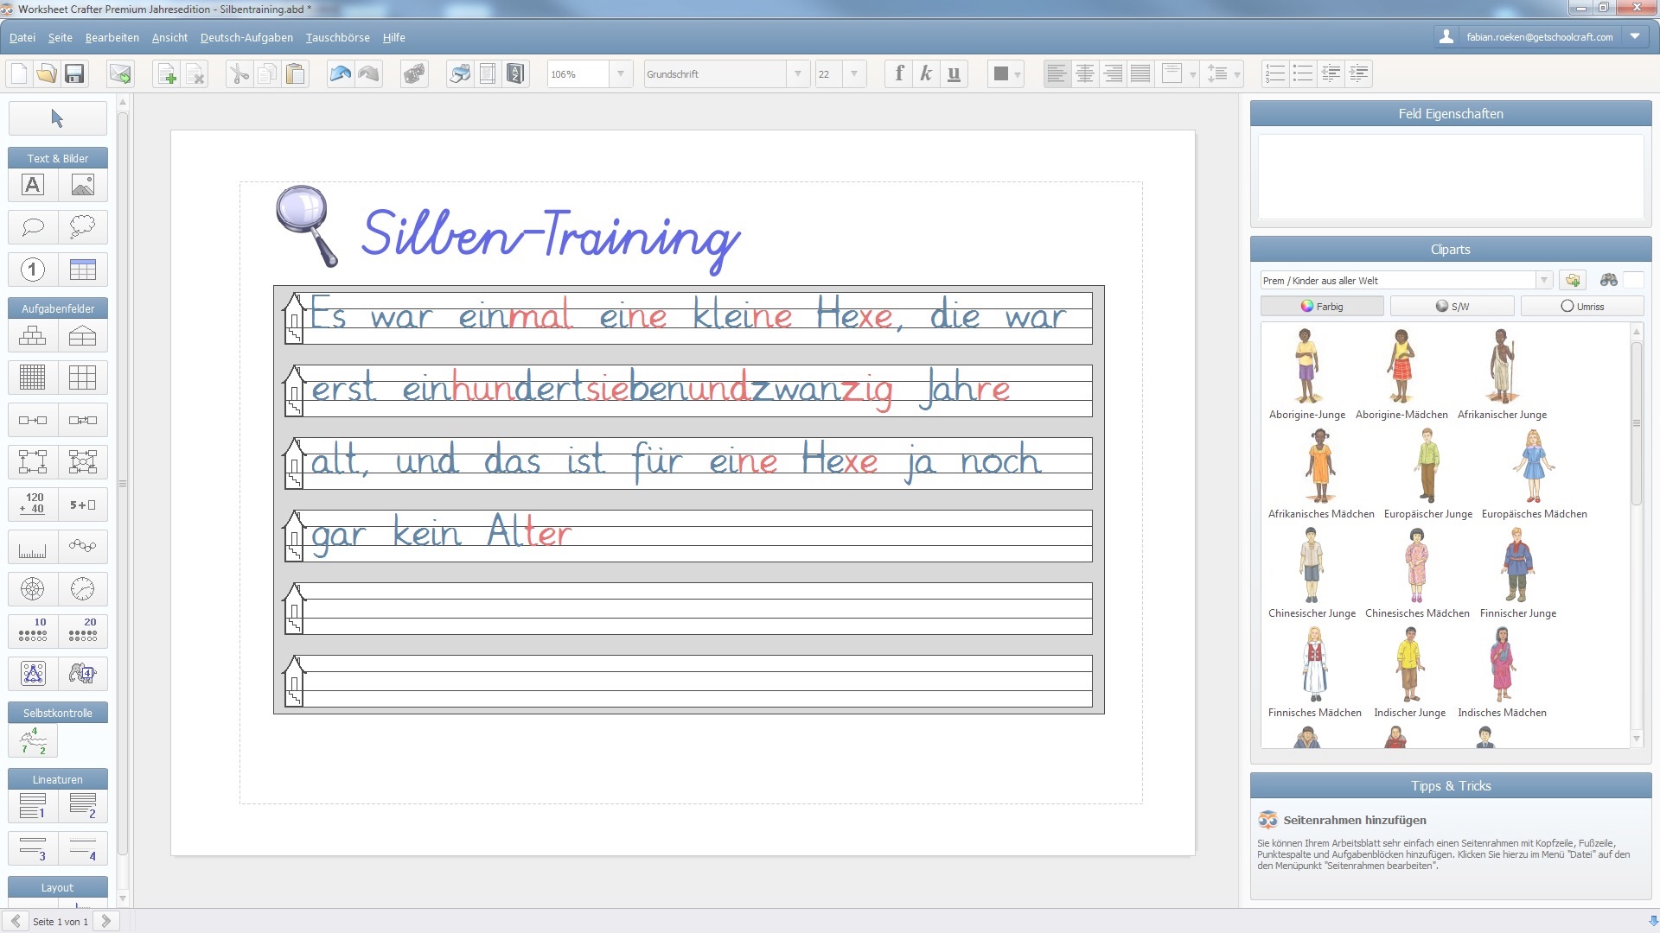The width and height of the screenshot is (1660, 933).
Task: Click the account fabian.roeken@getschoolcraft.com
Action: click(1539, 37)
